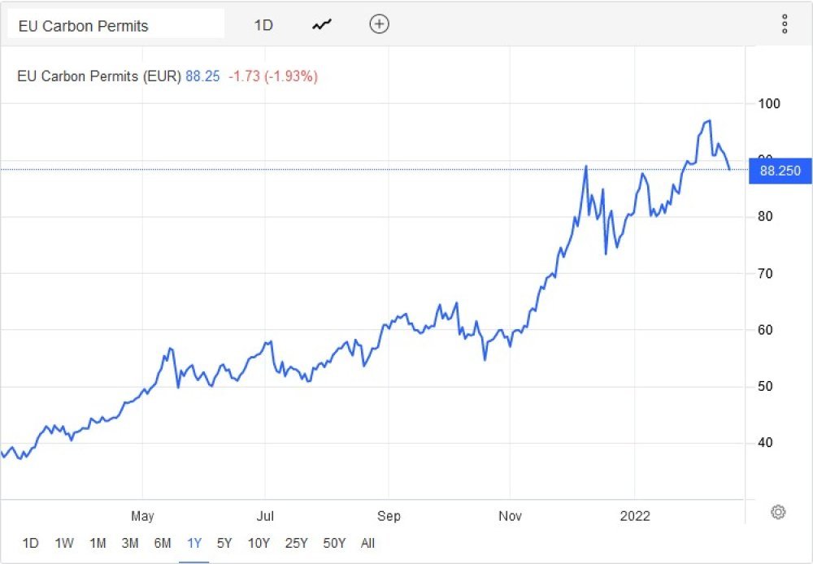
Task: Show All historical data range
Action: coord(367,543)
